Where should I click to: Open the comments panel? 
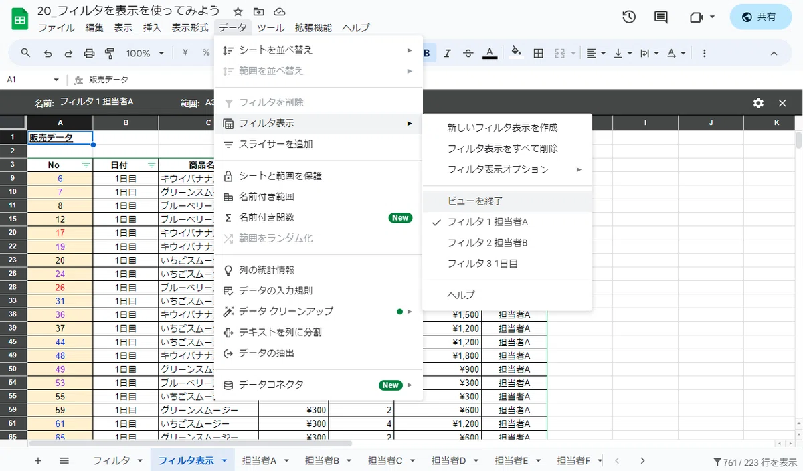661,17
